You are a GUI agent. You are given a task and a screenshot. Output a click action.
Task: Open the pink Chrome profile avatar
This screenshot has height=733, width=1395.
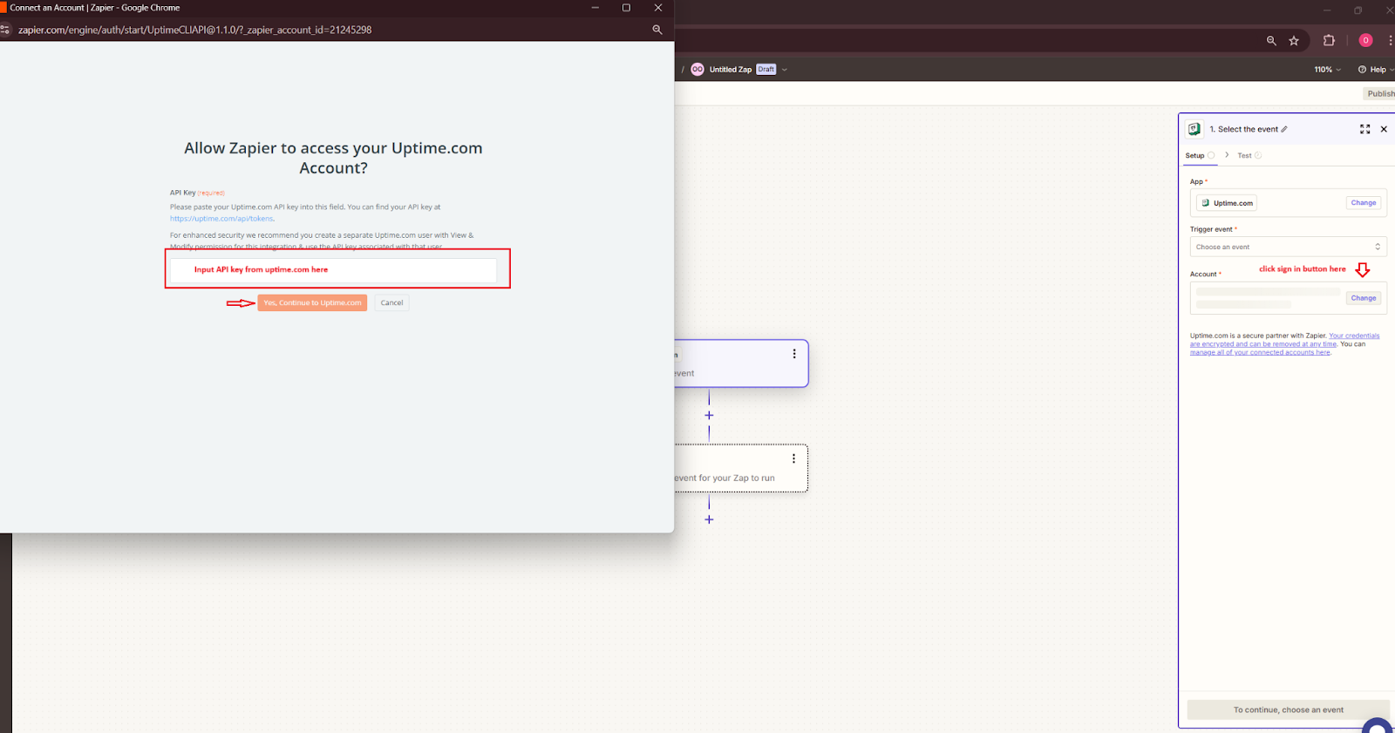(1365, 41)
